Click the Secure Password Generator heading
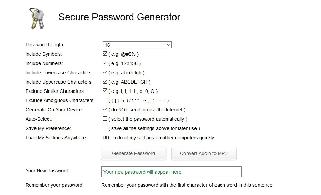 (x=119, y=17)
